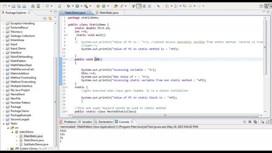Click the Print toolbar icon
This screenshot has width=272, height=153.
tap(24, 6)
